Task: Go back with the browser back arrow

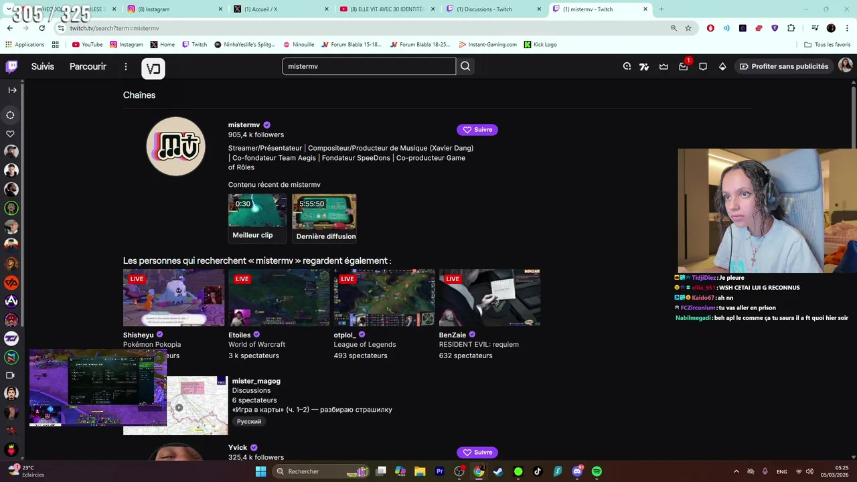Action: tap(9, 28)
